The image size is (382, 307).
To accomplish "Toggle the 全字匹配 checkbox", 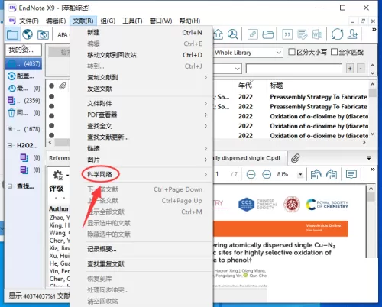I will 334,52.
